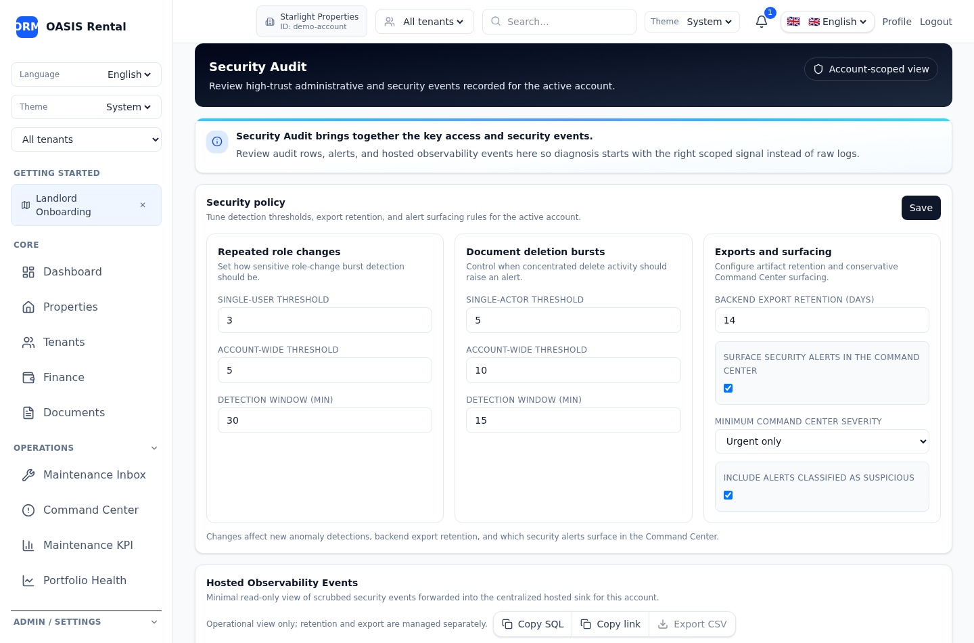Toggle Include alerts classified as suspicious
The height and width of the screenshot is (643, 974).
click(x=728, y=495)
